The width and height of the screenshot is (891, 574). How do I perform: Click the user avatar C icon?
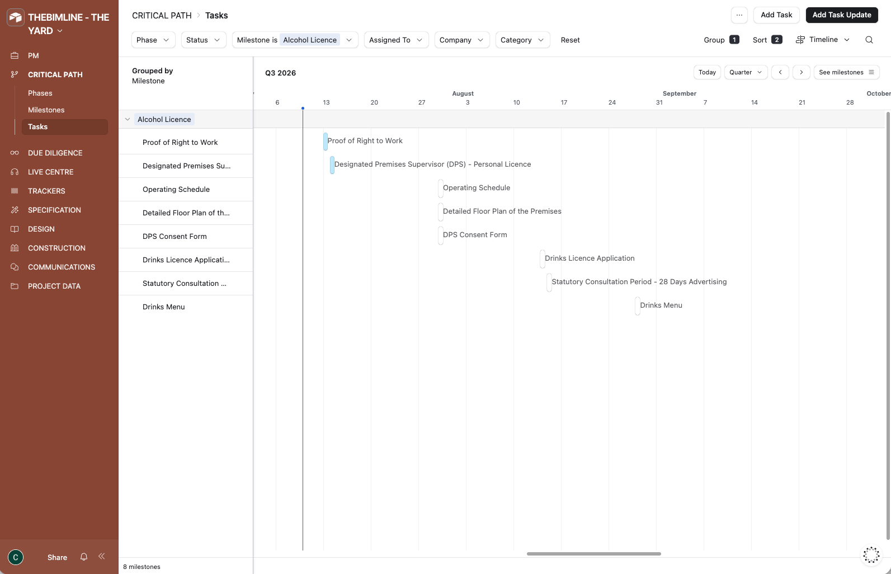pos(16,557)
